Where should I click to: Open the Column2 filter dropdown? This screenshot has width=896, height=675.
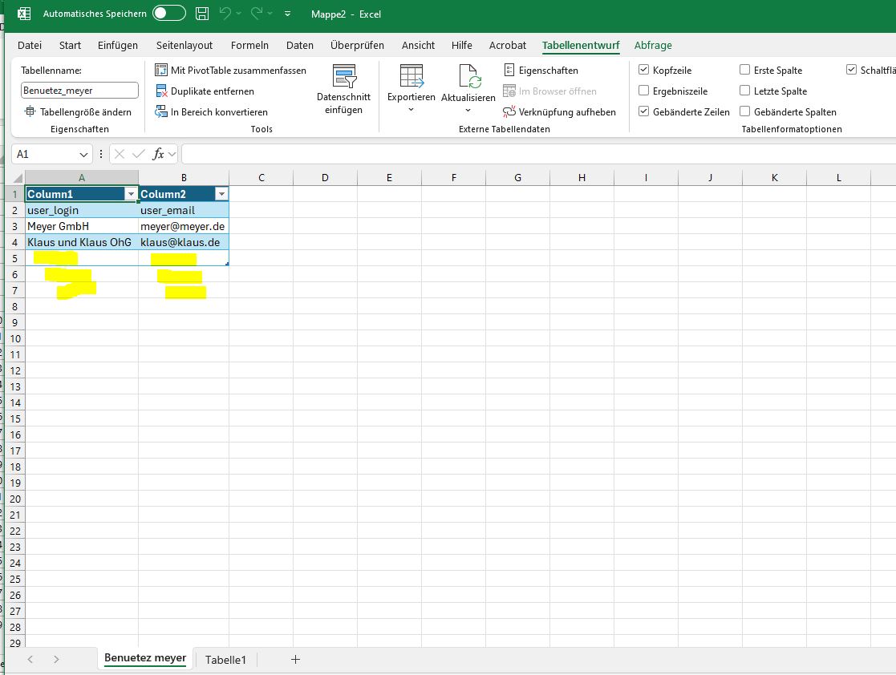[x=221, y=194]
